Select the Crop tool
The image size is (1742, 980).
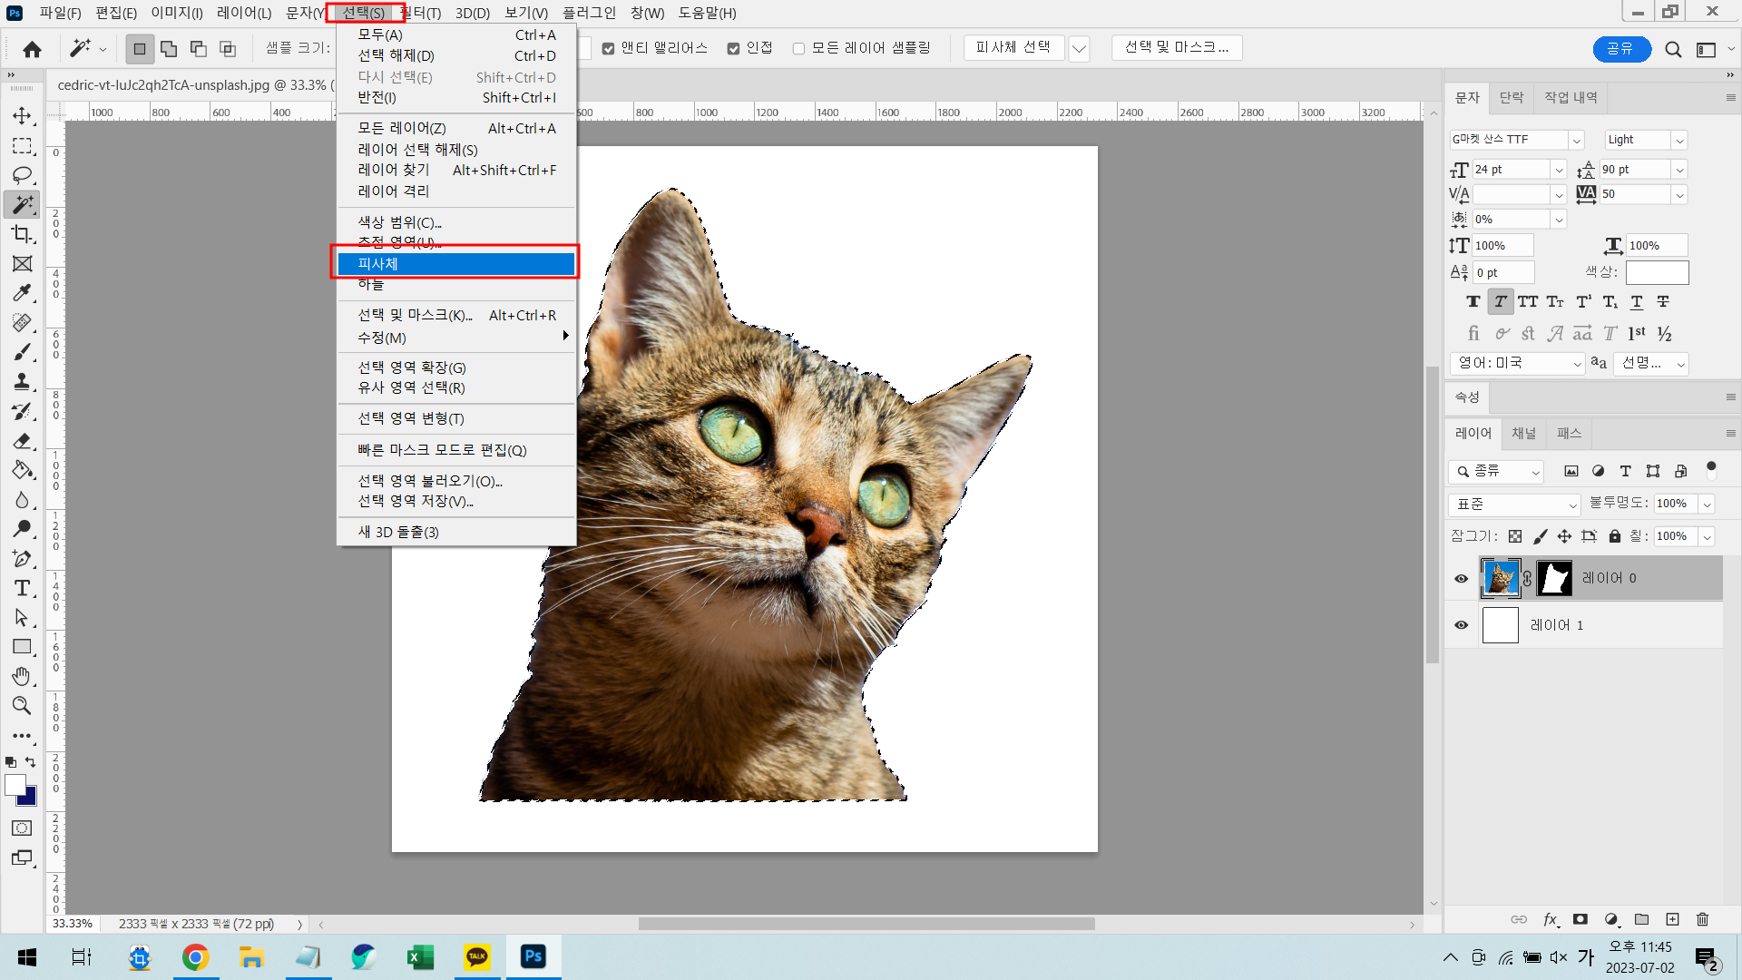pos(22,234)
